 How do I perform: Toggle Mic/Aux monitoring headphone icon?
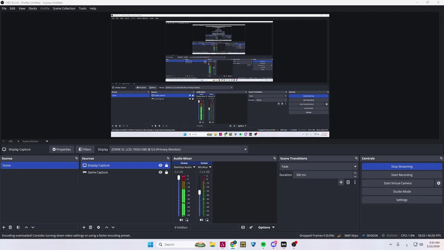[207, 220]
